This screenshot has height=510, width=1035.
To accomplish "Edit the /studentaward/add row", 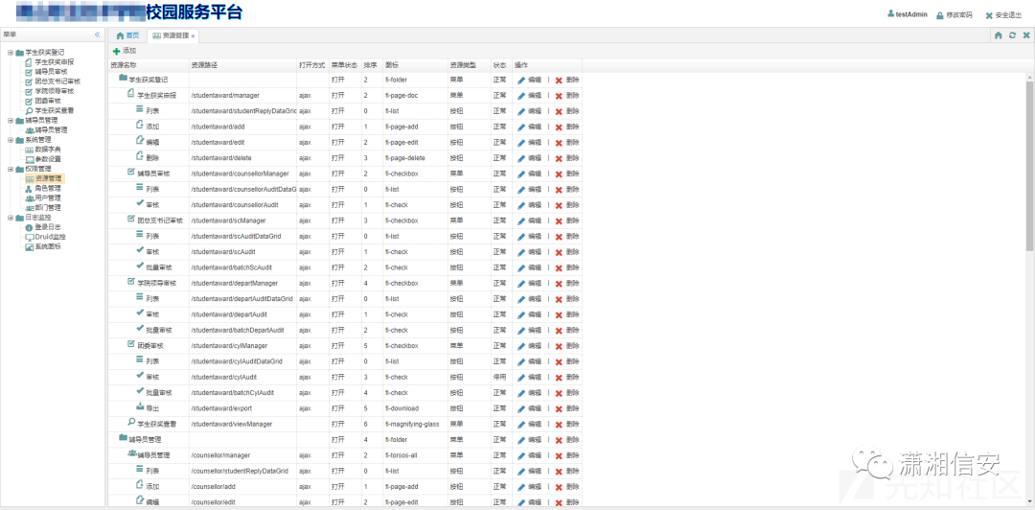I will (x=529, y=127).
